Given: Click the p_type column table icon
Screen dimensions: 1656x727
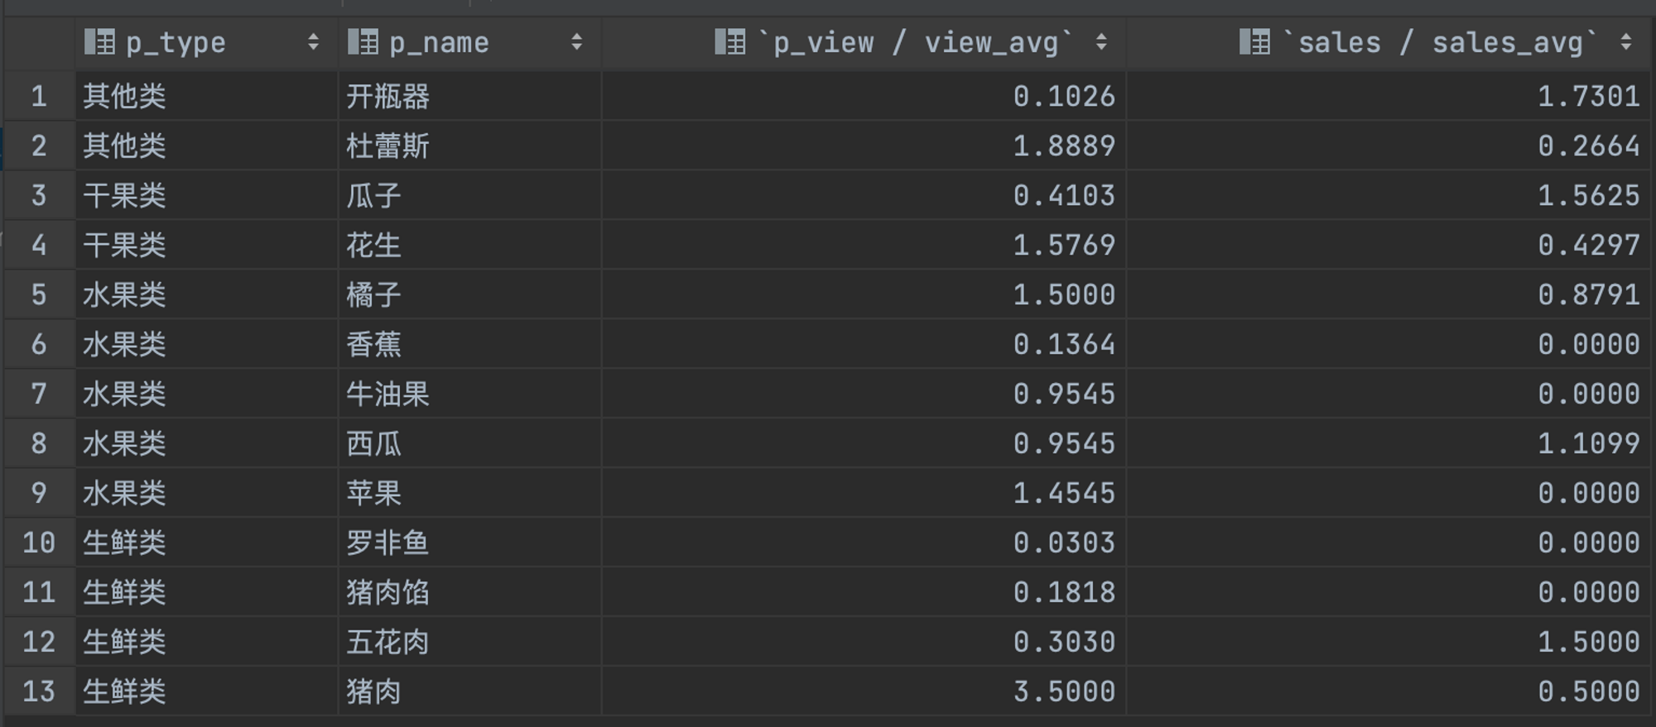Looking at the screenshot, I should click(x=99, y=42).
